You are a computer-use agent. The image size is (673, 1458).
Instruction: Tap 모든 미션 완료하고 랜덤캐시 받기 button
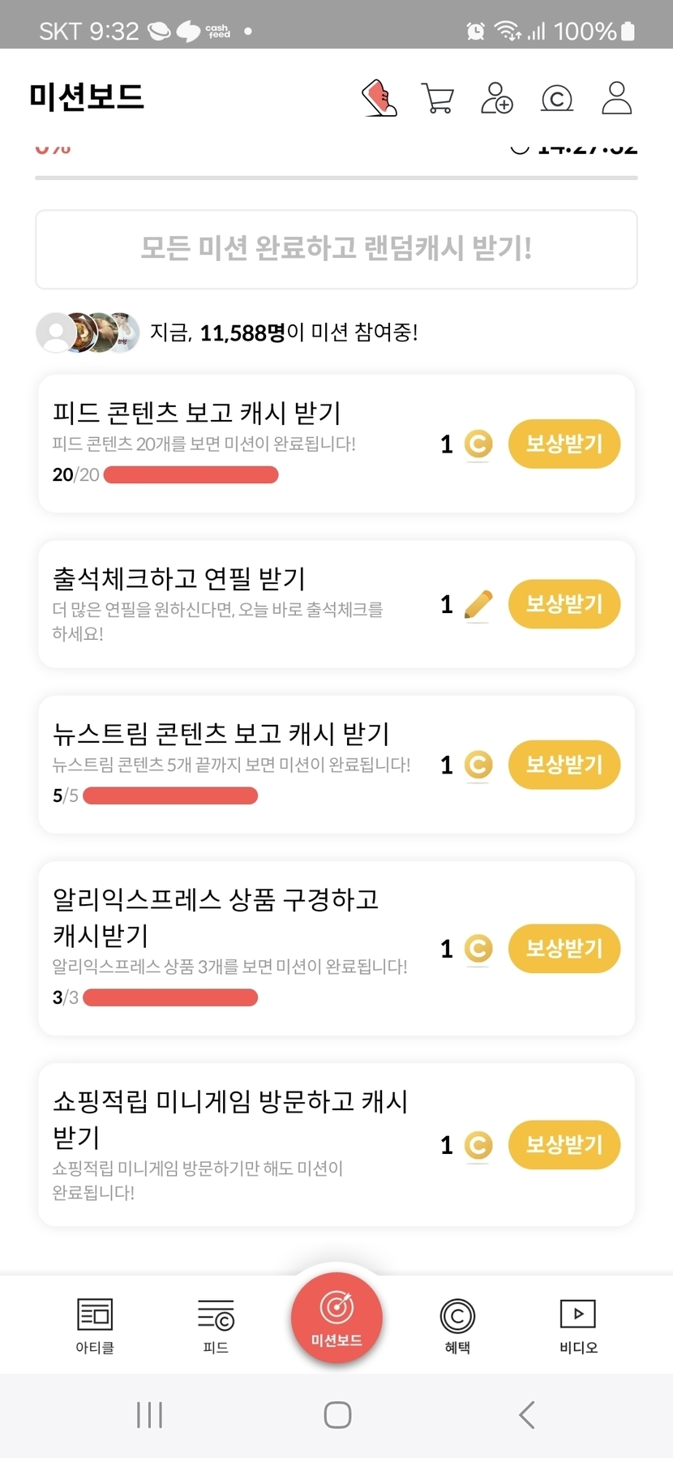336,249
